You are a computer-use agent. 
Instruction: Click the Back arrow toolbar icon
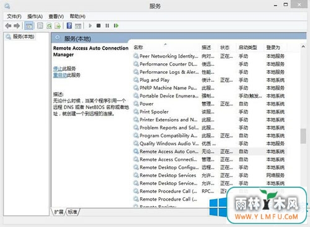[8, 26]
